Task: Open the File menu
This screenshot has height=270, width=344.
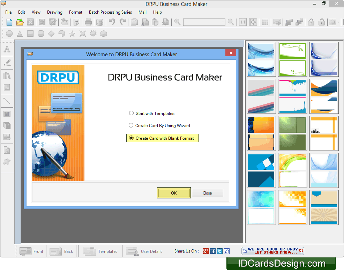Action: [x=8, y=12]
